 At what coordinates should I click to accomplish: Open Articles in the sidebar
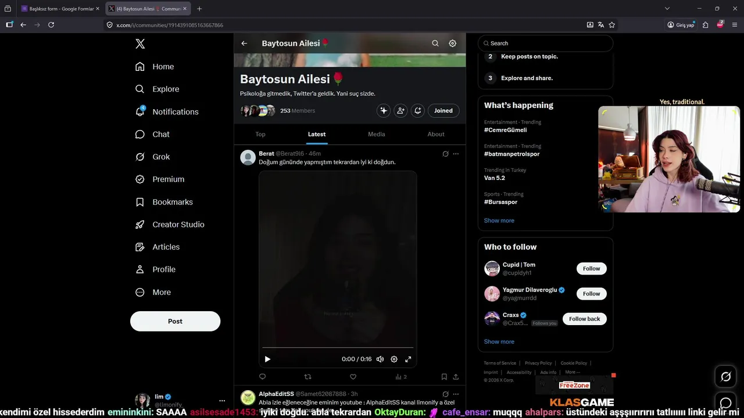click(x=158, y=247)
